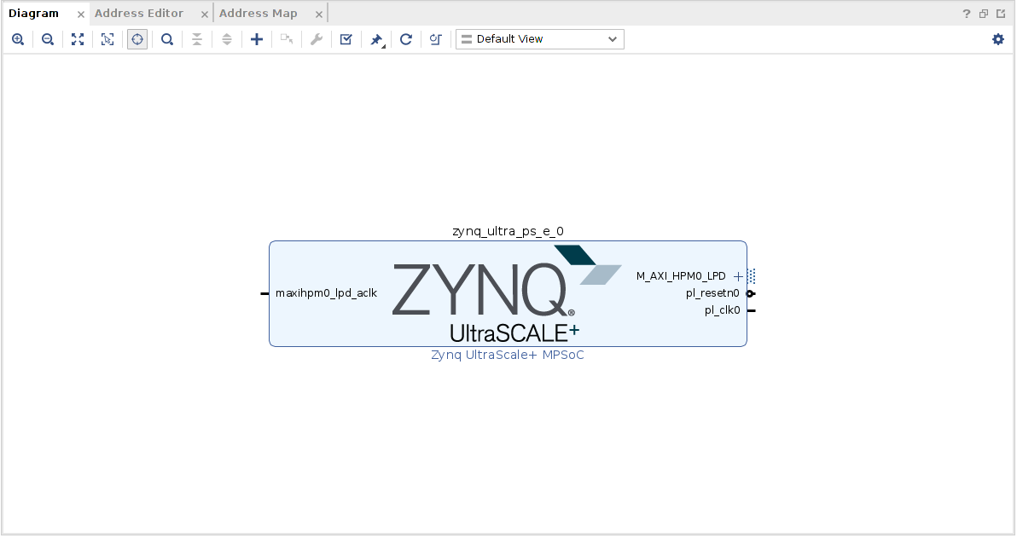Click the Expand All icon
The height and width of the screenshot is (538, 1017).
pyautogui.click(x=227, y=39)
